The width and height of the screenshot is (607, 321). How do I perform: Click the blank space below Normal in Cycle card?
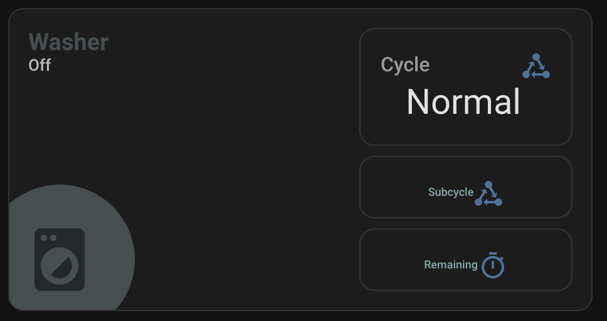465,132
